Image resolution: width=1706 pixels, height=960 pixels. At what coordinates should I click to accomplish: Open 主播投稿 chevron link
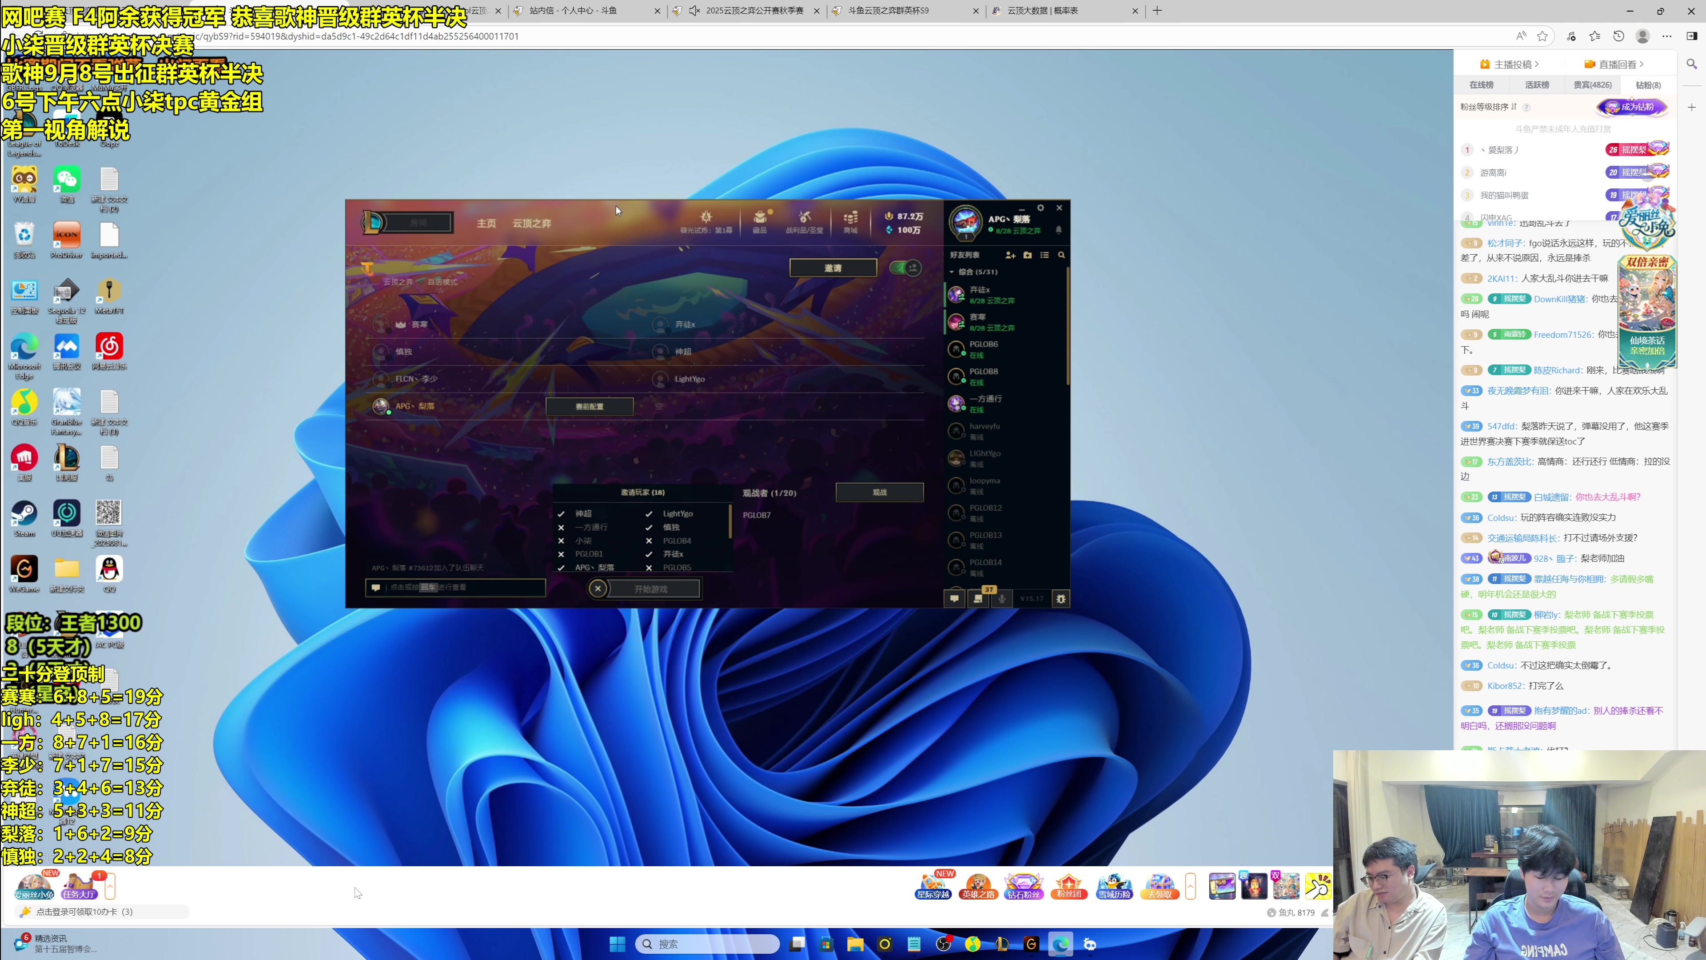[x=1509, y=64]
